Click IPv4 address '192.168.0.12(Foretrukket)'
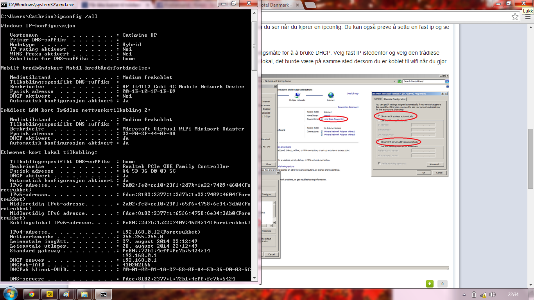 tap(161, 232)
